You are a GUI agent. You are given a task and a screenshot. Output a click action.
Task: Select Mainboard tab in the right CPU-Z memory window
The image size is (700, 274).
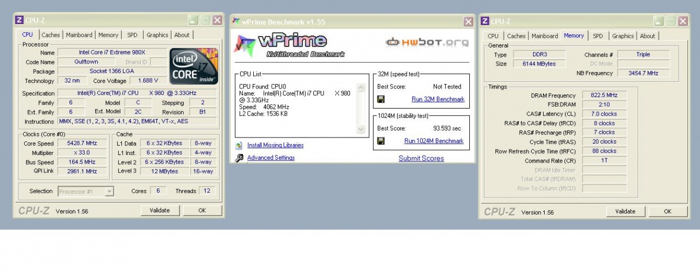pos(545,36)
